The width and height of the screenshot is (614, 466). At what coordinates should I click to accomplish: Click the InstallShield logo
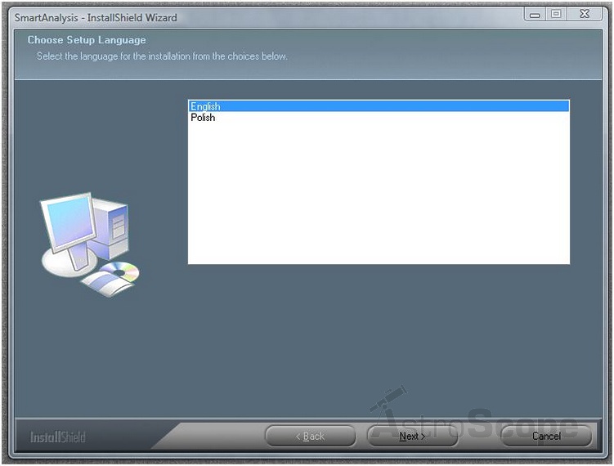pos(57,437)
